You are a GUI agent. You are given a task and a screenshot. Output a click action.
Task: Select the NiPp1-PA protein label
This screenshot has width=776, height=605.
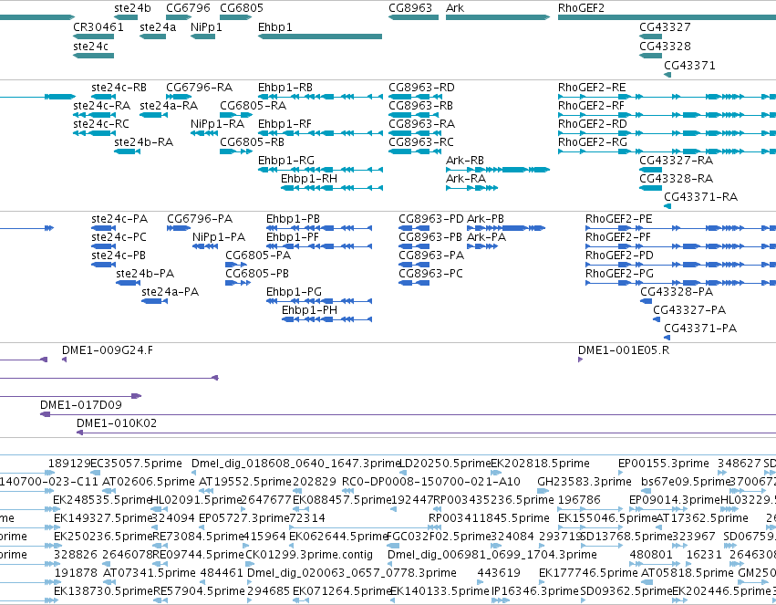click(x=219, y=237)
